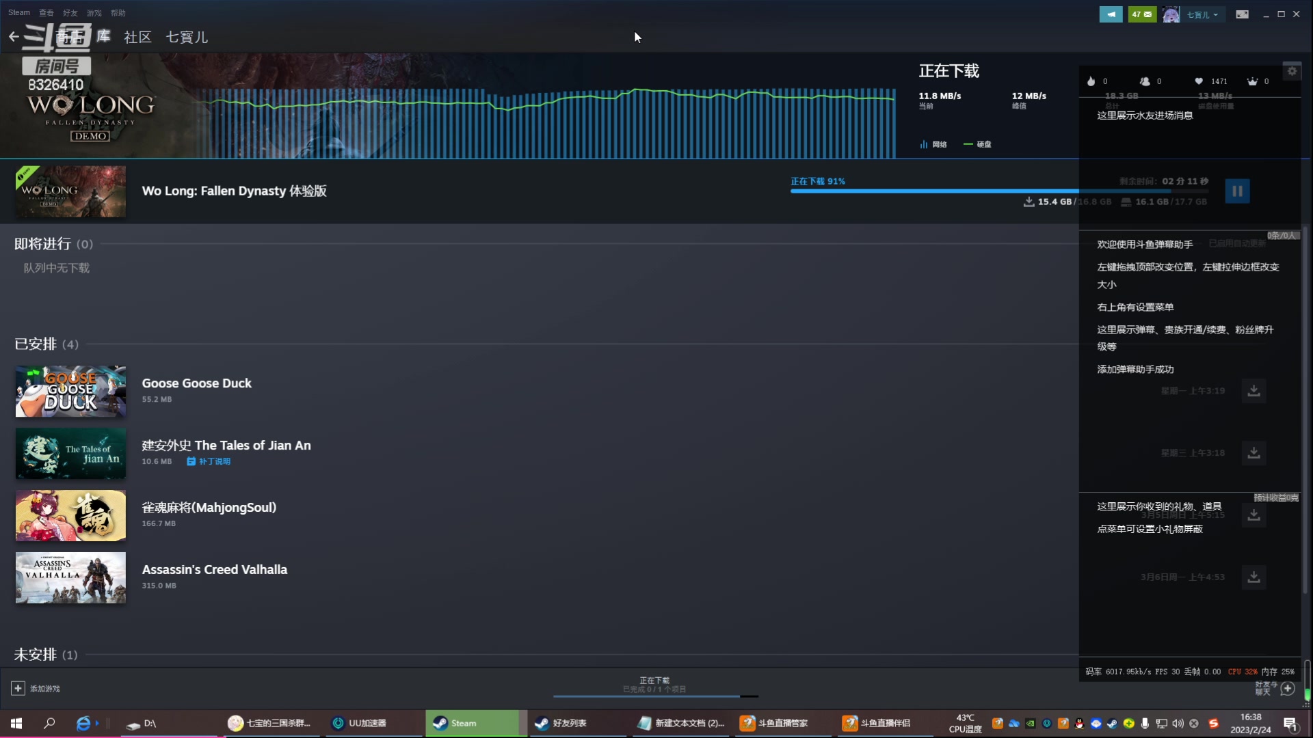This screenshot has height=738, width=1313.
Task: Open MahjongSoul game thumbnail
Action: [70, 516]
